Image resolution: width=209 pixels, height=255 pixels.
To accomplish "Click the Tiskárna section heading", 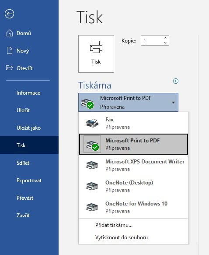I will 95,85.
